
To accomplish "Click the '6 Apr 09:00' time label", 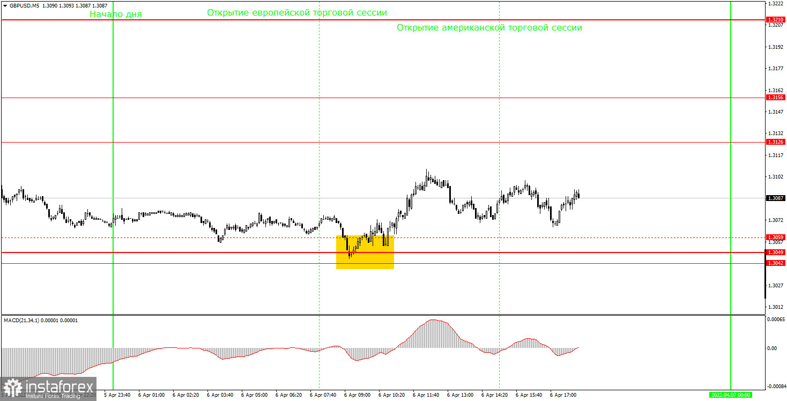I will click(x=357, y=395).
